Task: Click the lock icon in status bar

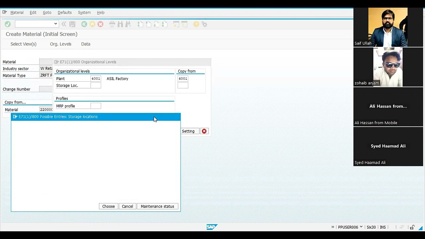Action: coord(412,227)
